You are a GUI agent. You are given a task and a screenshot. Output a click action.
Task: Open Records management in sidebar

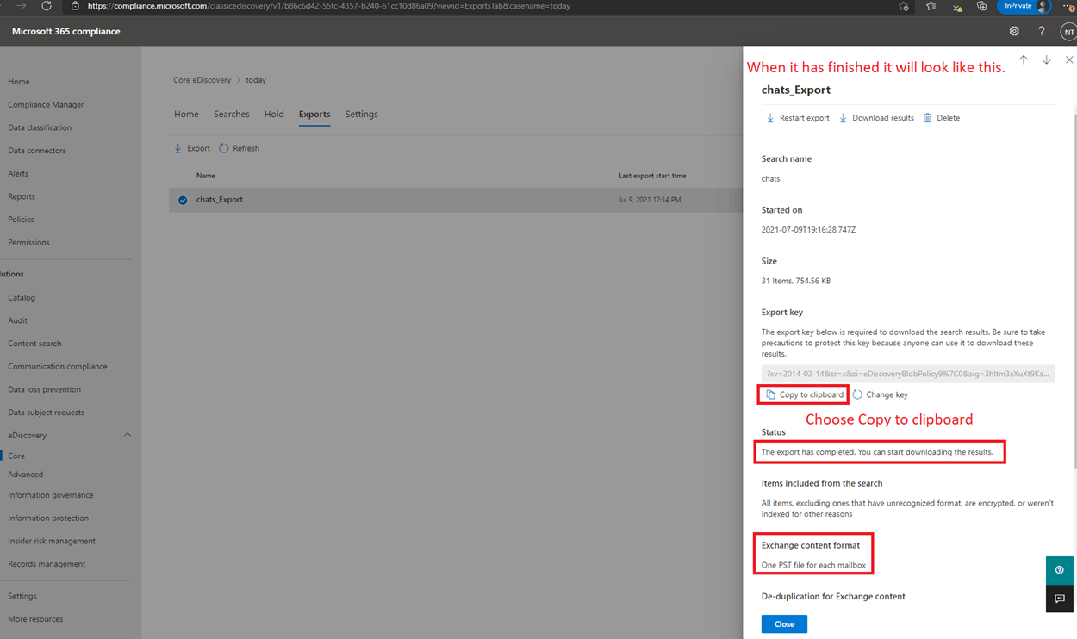[47, 564]
